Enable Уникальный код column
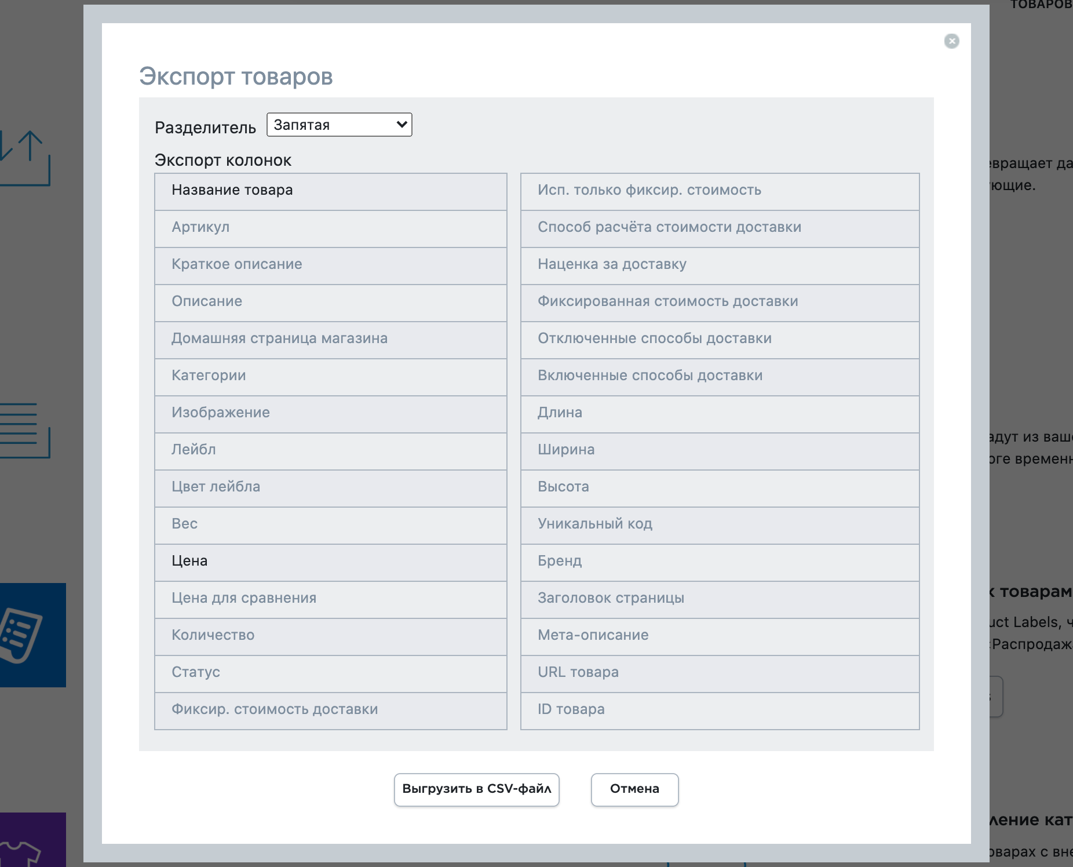The image size is (1073, 867). [720, 525]
